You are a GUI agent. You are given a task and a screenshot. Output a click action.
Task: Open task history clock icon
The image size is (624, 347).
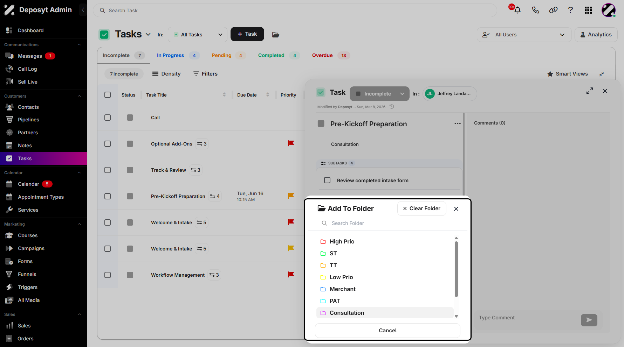tap(392, 107)
